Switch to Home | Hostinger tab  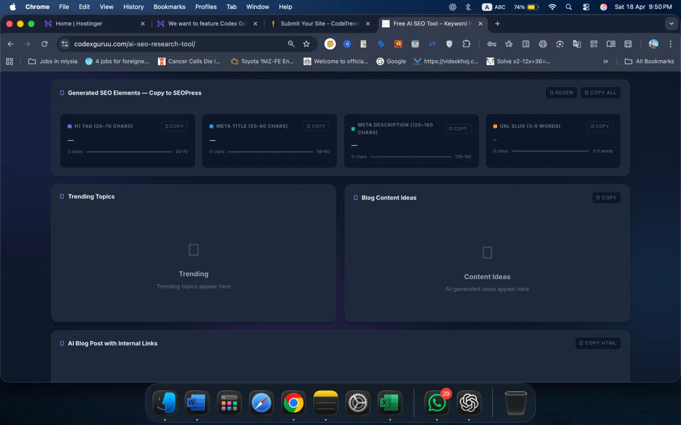(79, 24)
